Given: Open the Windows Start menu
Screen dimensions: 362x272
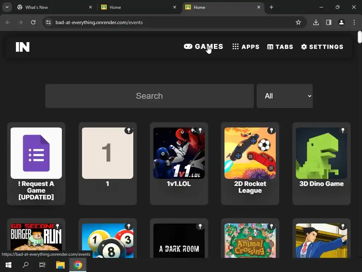Looking at the screenshot, I should [8, 265].
